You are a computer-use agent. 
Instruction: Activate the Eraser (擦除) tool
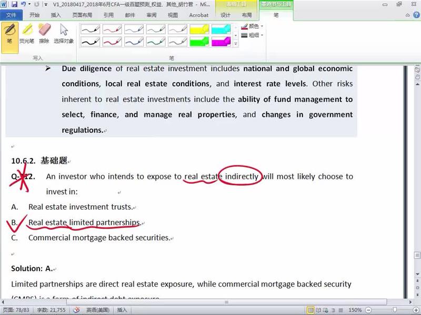(x=44, y=34)
